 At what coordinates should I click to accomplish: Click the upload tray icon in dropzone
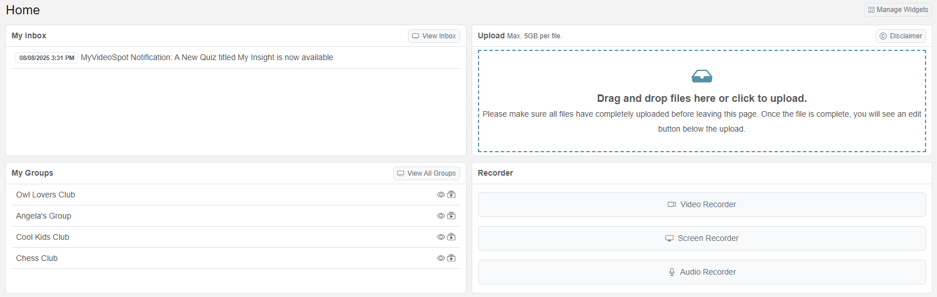[x=702, y=76]
